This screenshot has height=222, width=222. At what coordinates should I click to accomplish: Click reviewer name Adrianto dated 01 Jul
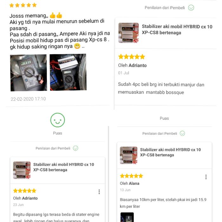point(137,65)
